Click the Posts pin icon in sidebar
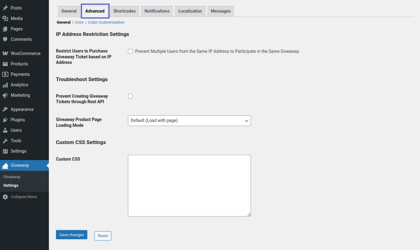Screen dimensions: 420x250 [5, 8]
